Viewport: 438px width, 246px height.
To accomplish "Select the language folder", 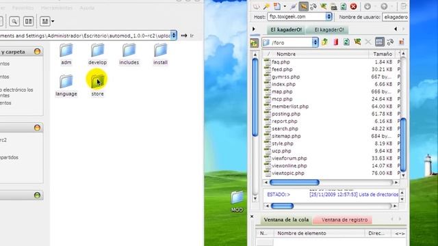I will [66, 86].
